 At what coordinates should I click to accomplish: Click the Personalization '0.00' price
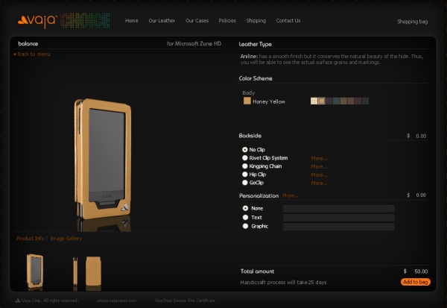point(421,195)
